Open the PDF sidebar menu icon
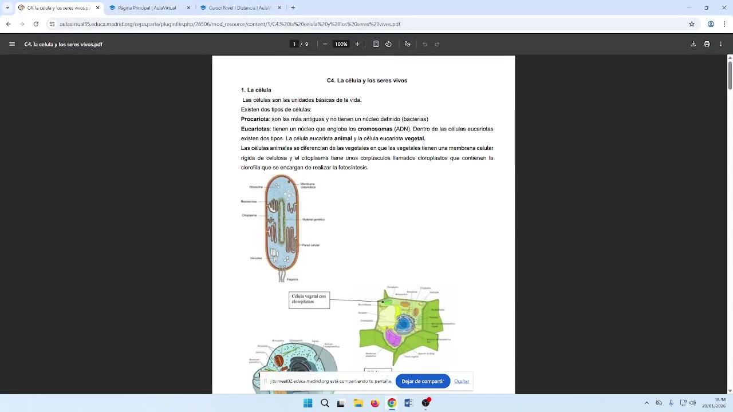Image resolution: width=733 pixels, height=412 pixels. coord(12,44)
